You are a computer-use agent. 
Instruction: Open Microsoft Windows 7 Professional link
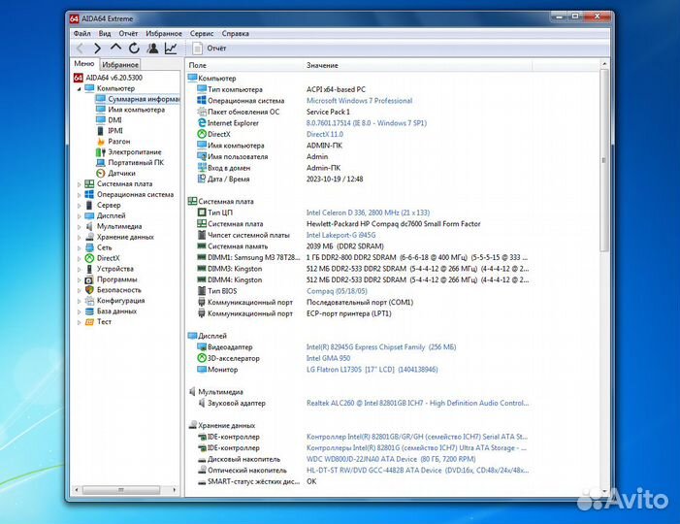click(x=359, y=101)
